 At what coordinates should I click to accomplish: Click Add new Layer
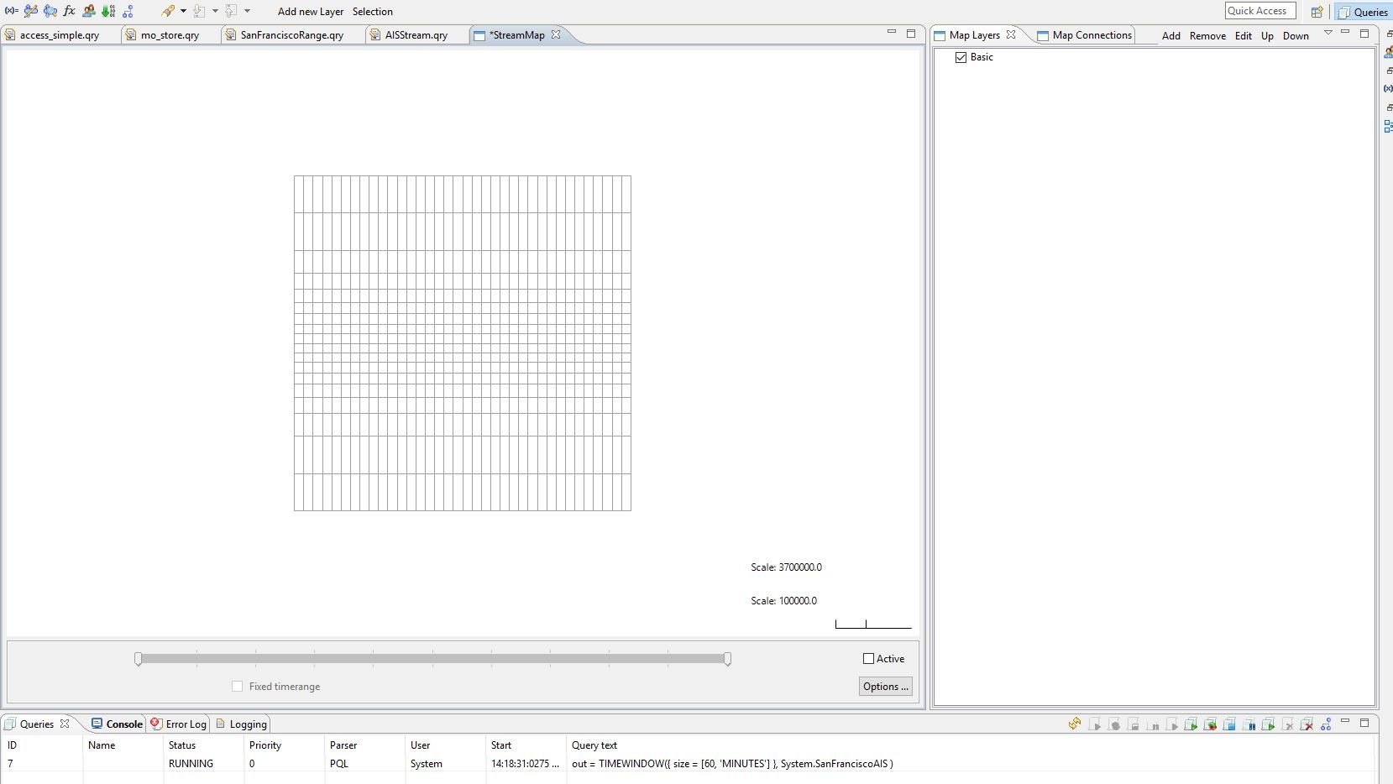click(x=311, y=12)
